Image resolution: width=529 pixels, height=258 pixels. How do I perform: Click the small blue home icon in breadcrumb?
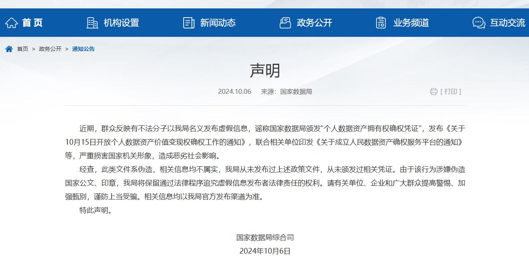pos(9,49)
